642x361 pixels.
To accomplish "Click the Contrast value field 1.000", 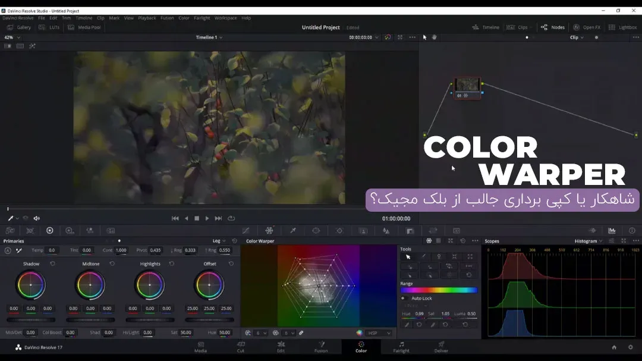I will tap(121, 250).
